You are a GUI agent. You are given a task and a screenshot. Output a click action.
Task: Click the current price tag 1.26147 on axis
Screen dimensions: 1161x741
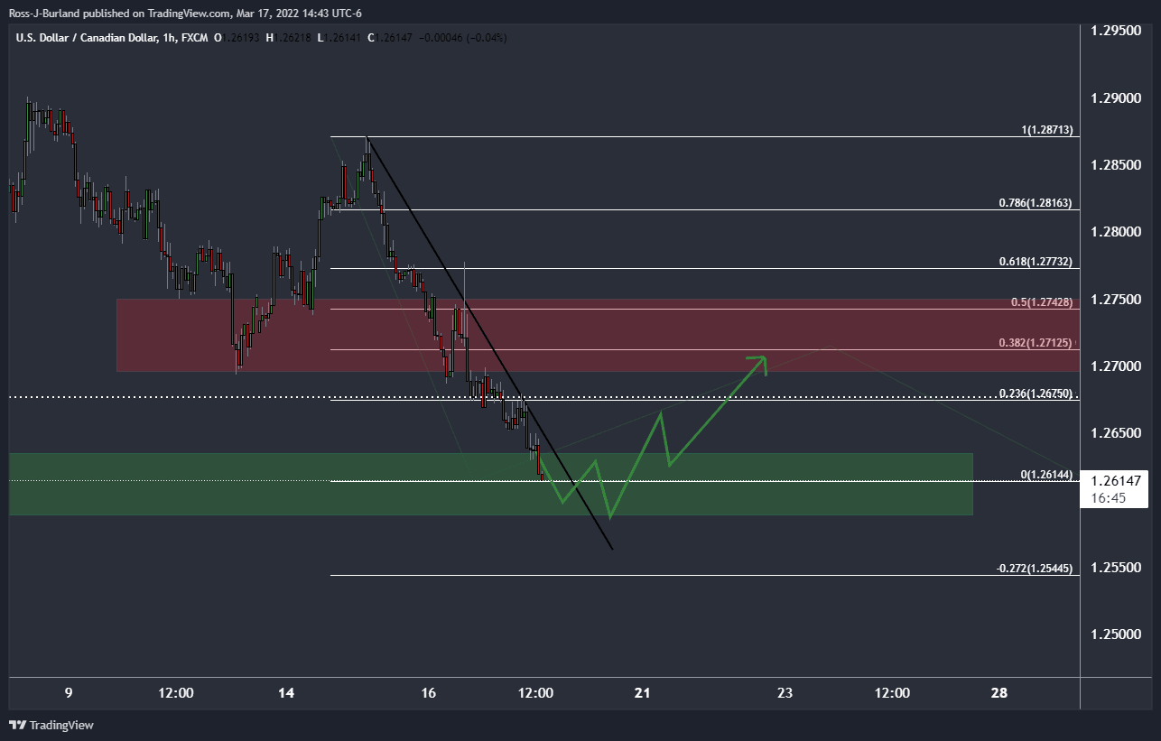[x=1116, y=481]
